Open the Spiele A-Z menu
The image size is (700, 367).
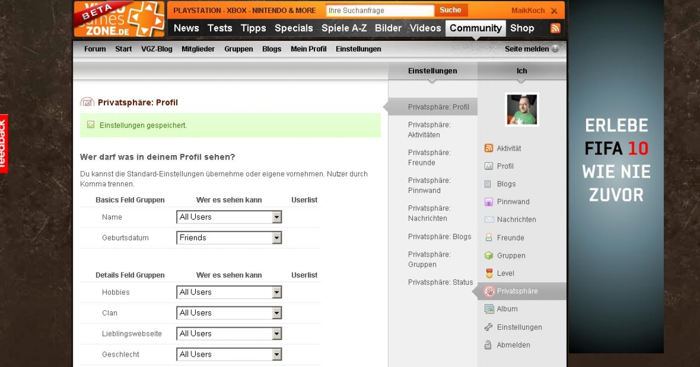(x=344, y=28)
